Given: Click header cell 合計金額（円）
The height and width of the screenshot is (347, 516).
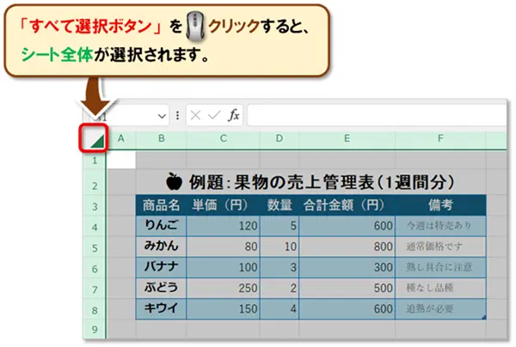Looking at the screenshot, I should click(347, 205).
